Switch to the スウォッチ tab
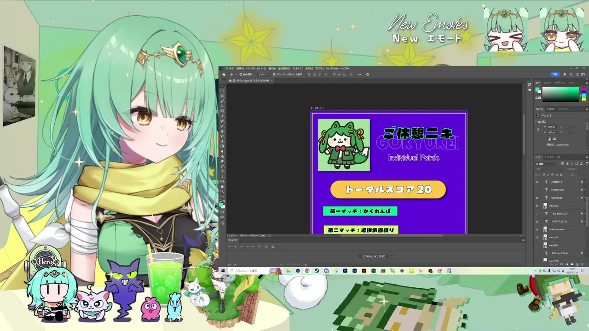 tap(547, 83)
